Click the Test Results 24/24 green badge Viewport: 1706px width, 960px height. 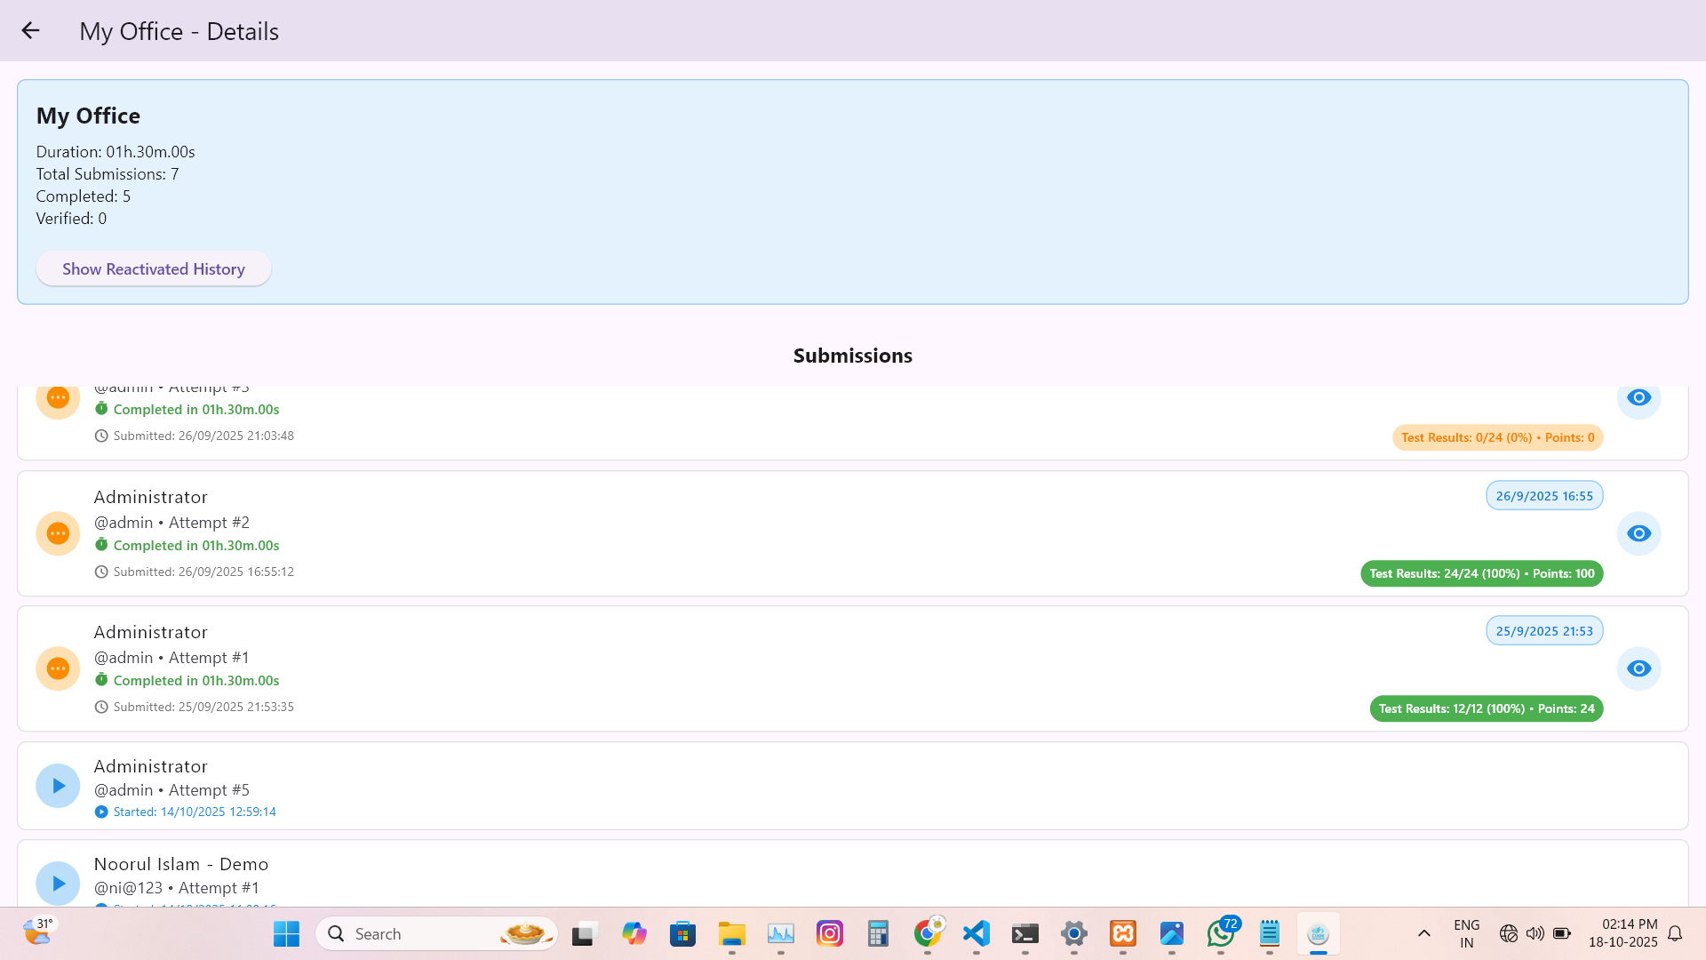tap(1481, 573)
